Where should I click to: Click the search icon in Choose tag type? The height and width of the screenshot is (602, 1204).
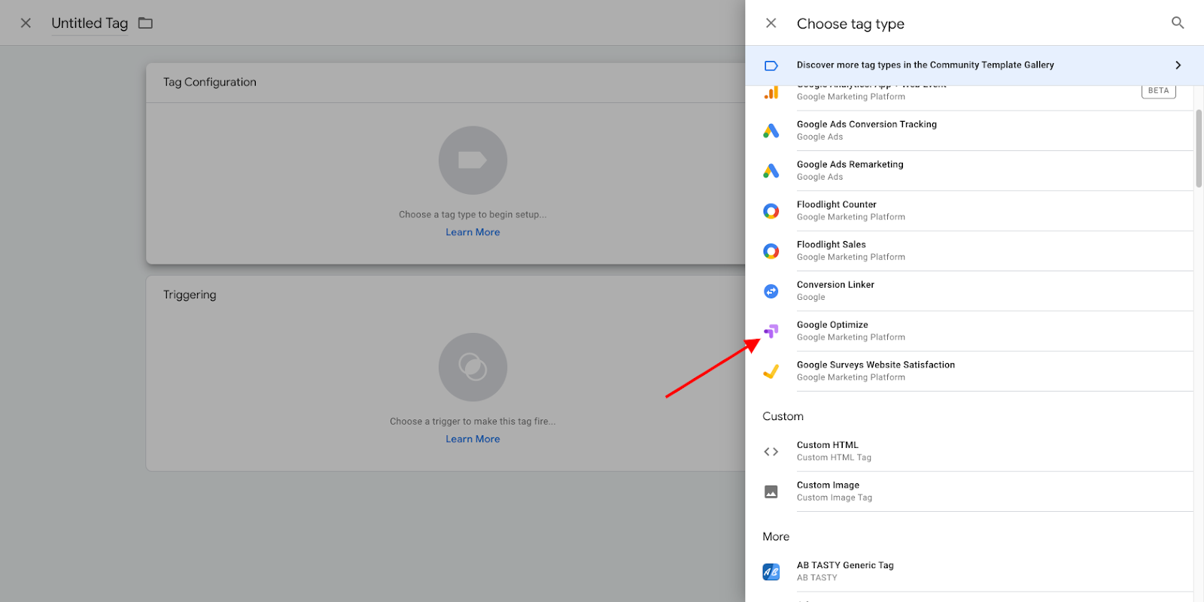[1178, 23]
